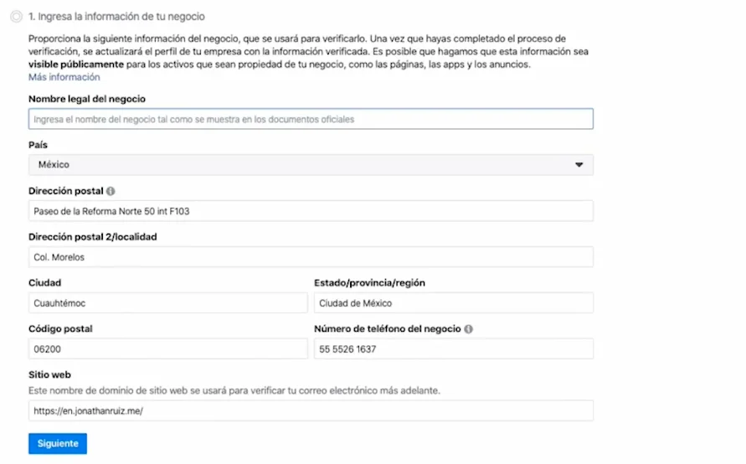Image resolution: width=746 pixels, height=464 pixels.
Task: Select the step 1 circle indicator
Action: 16,17
